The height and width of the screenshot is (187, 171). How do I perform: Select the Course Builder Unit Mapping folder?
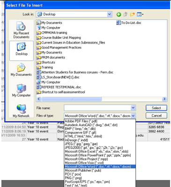(x=59, y=38)
